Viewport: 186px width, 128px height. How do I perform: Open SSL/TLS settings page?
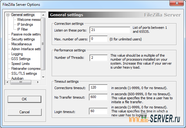tap(24, 73)
